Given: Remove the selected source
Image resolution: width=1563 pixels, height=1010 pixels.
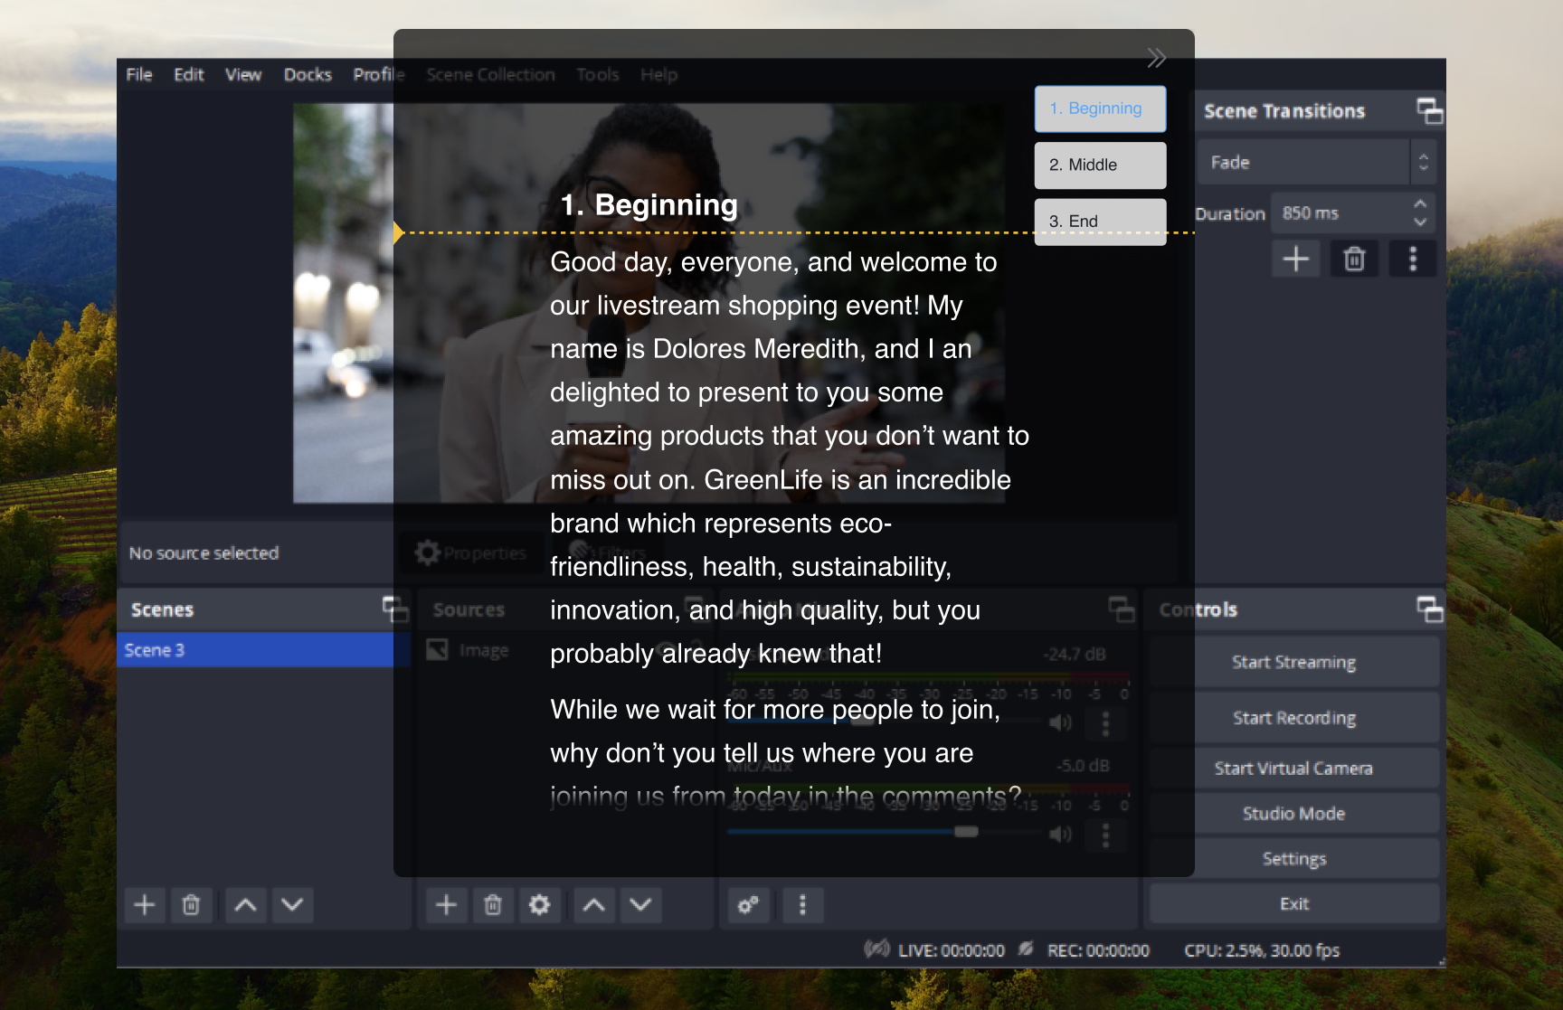Looking at the screenshot, I should pos(493,905).
